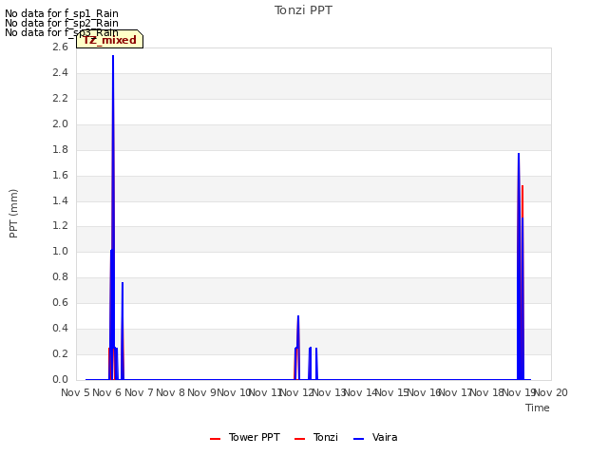Click the 2.4 y-axis tick label
The height and width of the screenshot is (456, 608).
pos(60,72)
